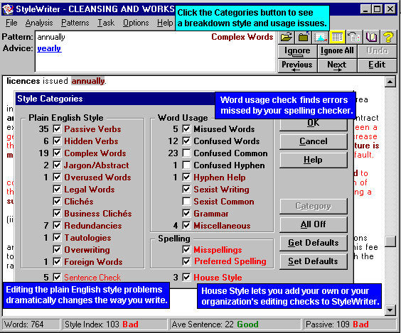The height and width of the screenshot is (333, 401).
Task: Open the Patterns menu
Action: pyautogui.click(x=75, y=23)
